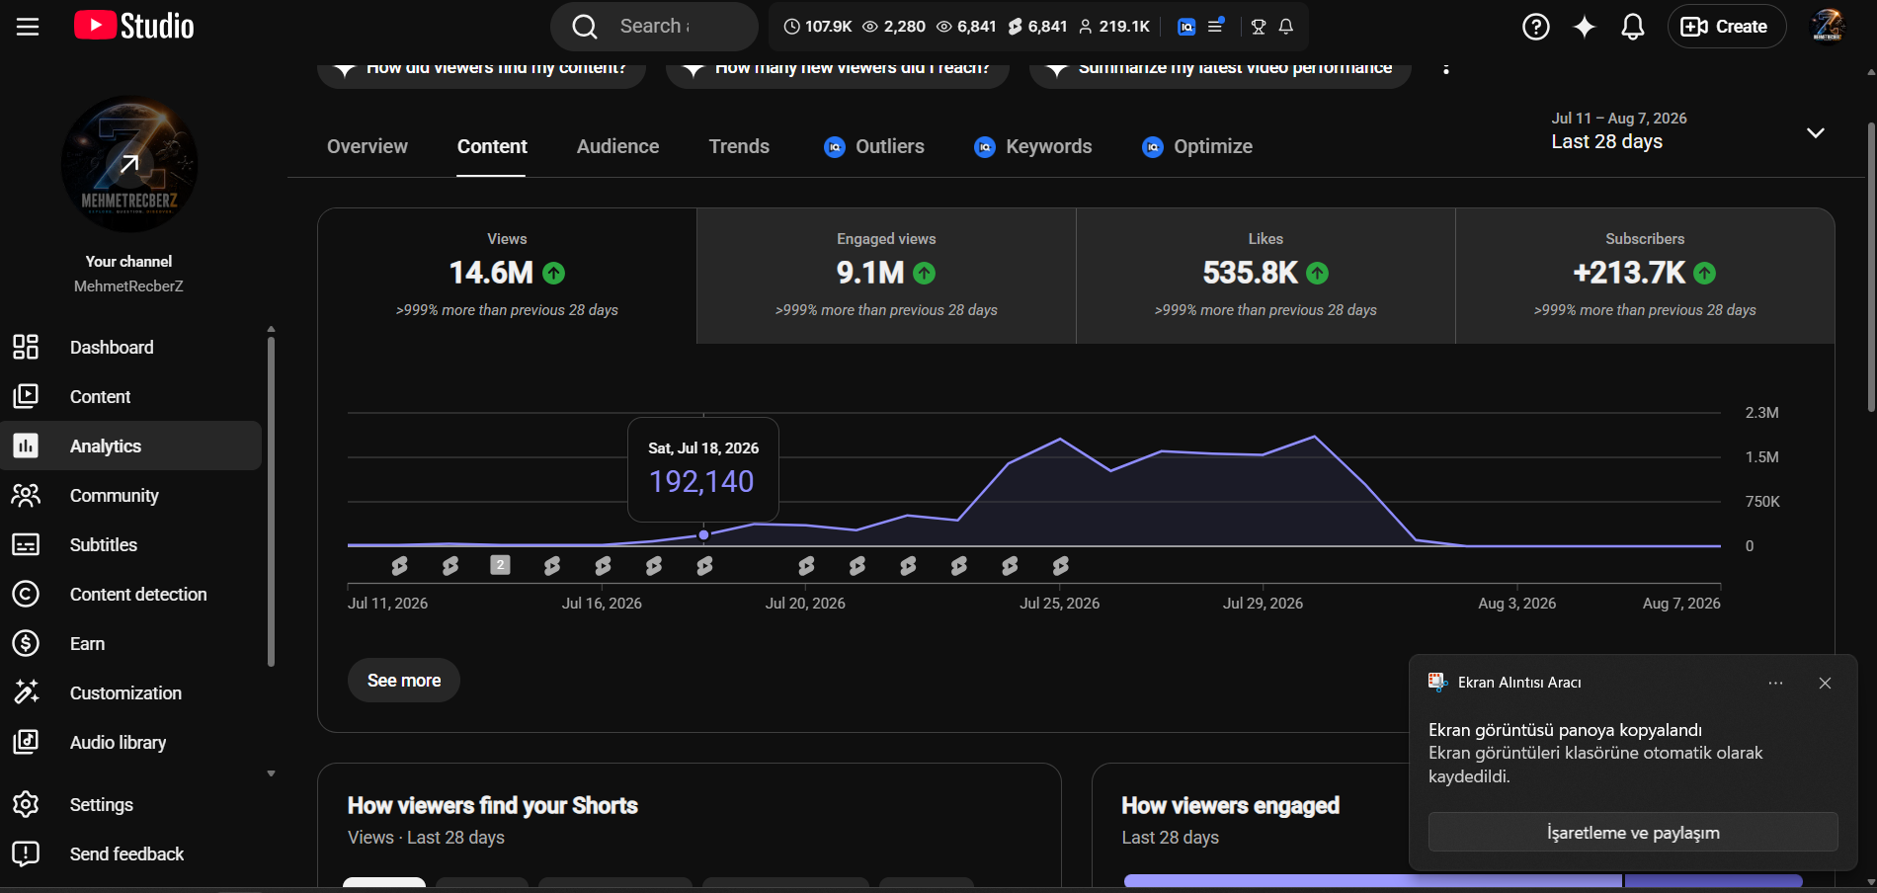This screenshot has width=1877, height=893.
Task: Select the Content analytics tab
Action: pyautogui.click(x=492, y=146)
